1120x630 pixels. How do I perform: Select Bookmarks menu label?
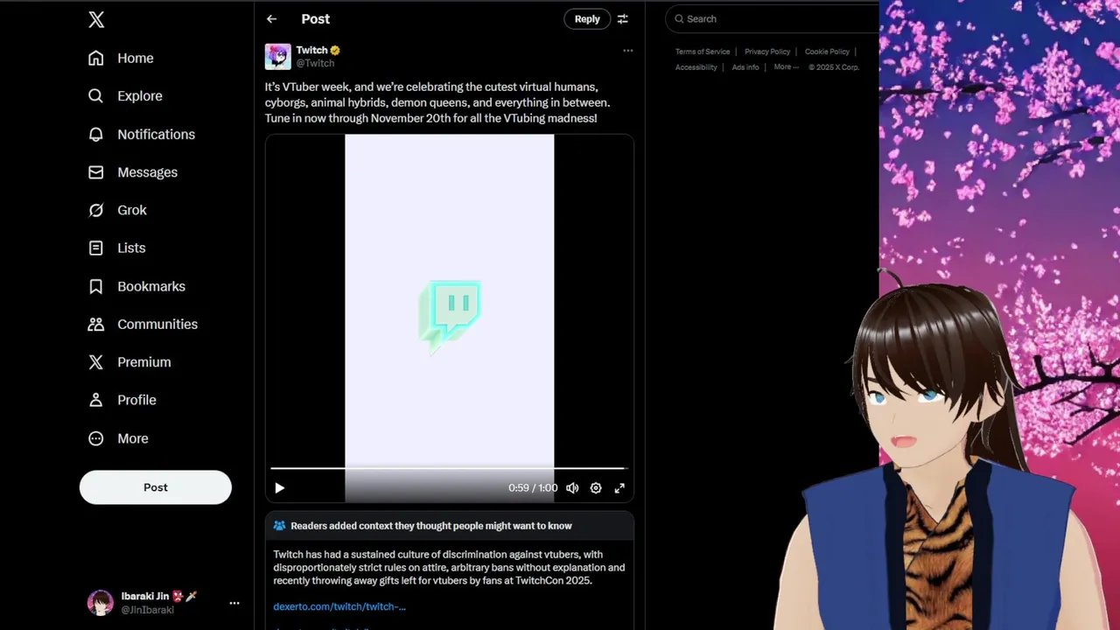151,286
